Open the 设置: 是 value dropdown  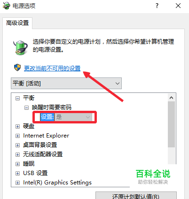[73, 117]
